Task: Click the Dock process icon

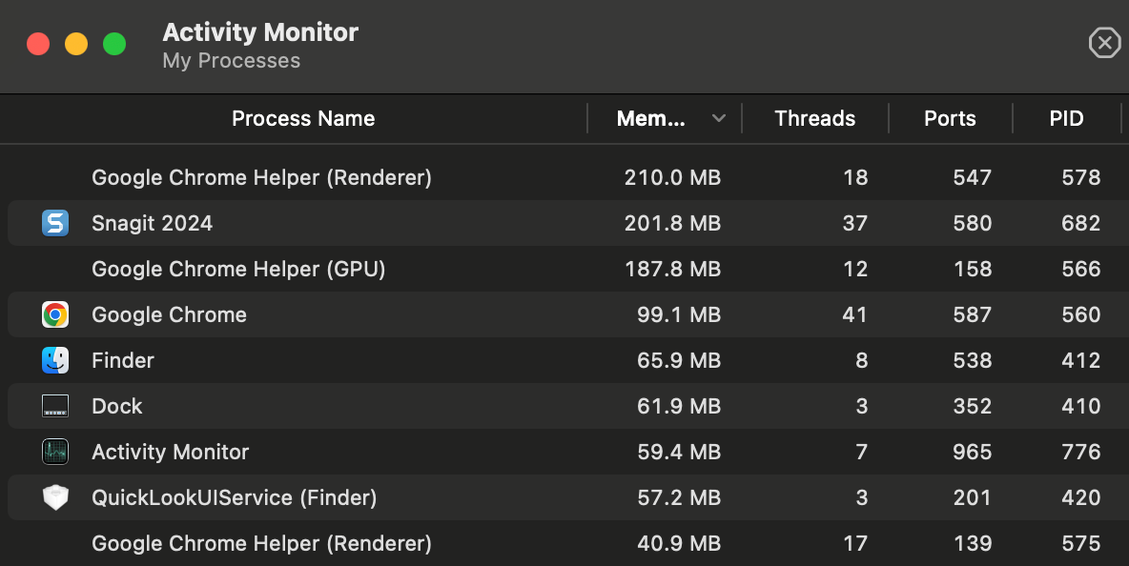Action: point(55,406)
